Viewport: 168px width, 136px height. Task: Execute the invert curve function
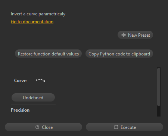coord(124,127)
